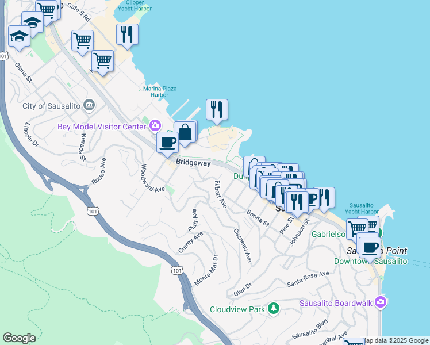This screenshot has width=430, height=345.
Task: Click the 'Nevada St' street label
Action: point(83,148)
